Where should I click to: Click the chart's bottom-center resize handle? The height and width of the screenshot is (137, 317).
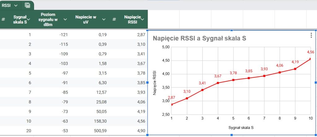click(232, 135)
